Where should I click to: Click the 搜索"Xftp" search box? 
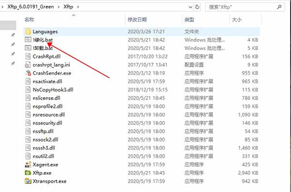(x=241, y=7)
